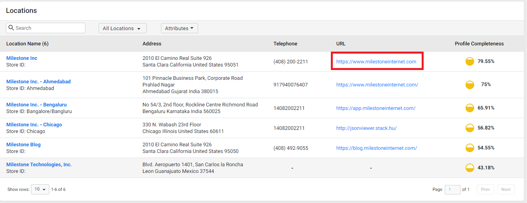The width and height of the screenshot is (527, 203).
Task: Click the 101 Pinnacle Business Park address line
Action: coord(193,78)
